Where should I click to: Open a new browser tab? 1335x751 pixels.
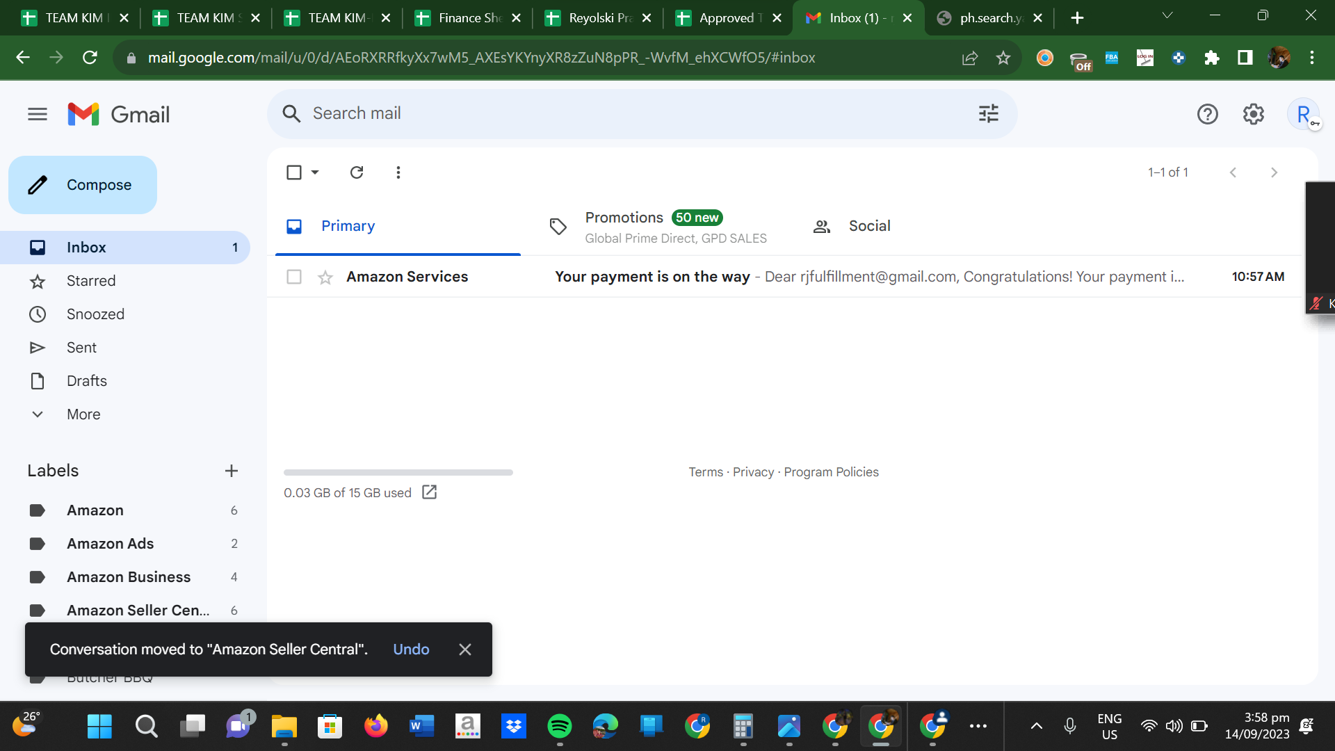point(1077,18)
